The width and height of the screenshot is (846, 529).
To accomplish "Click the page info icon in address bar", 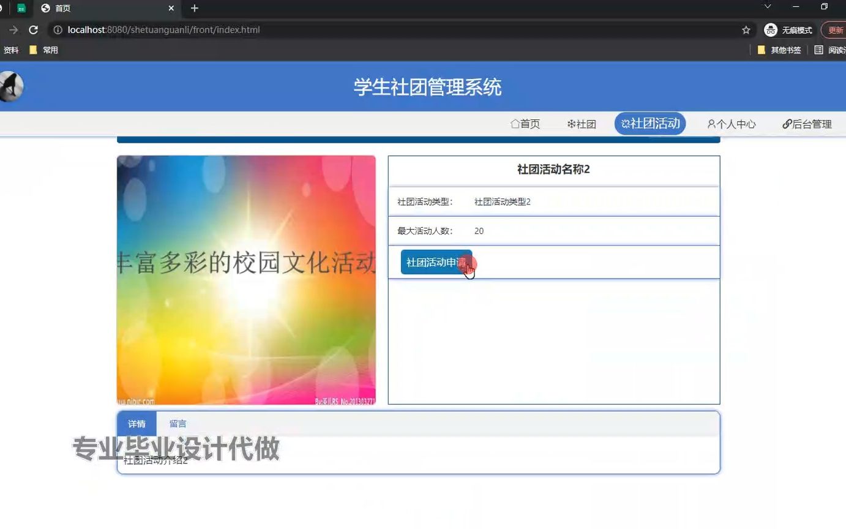I will click(x=57, y=29).
